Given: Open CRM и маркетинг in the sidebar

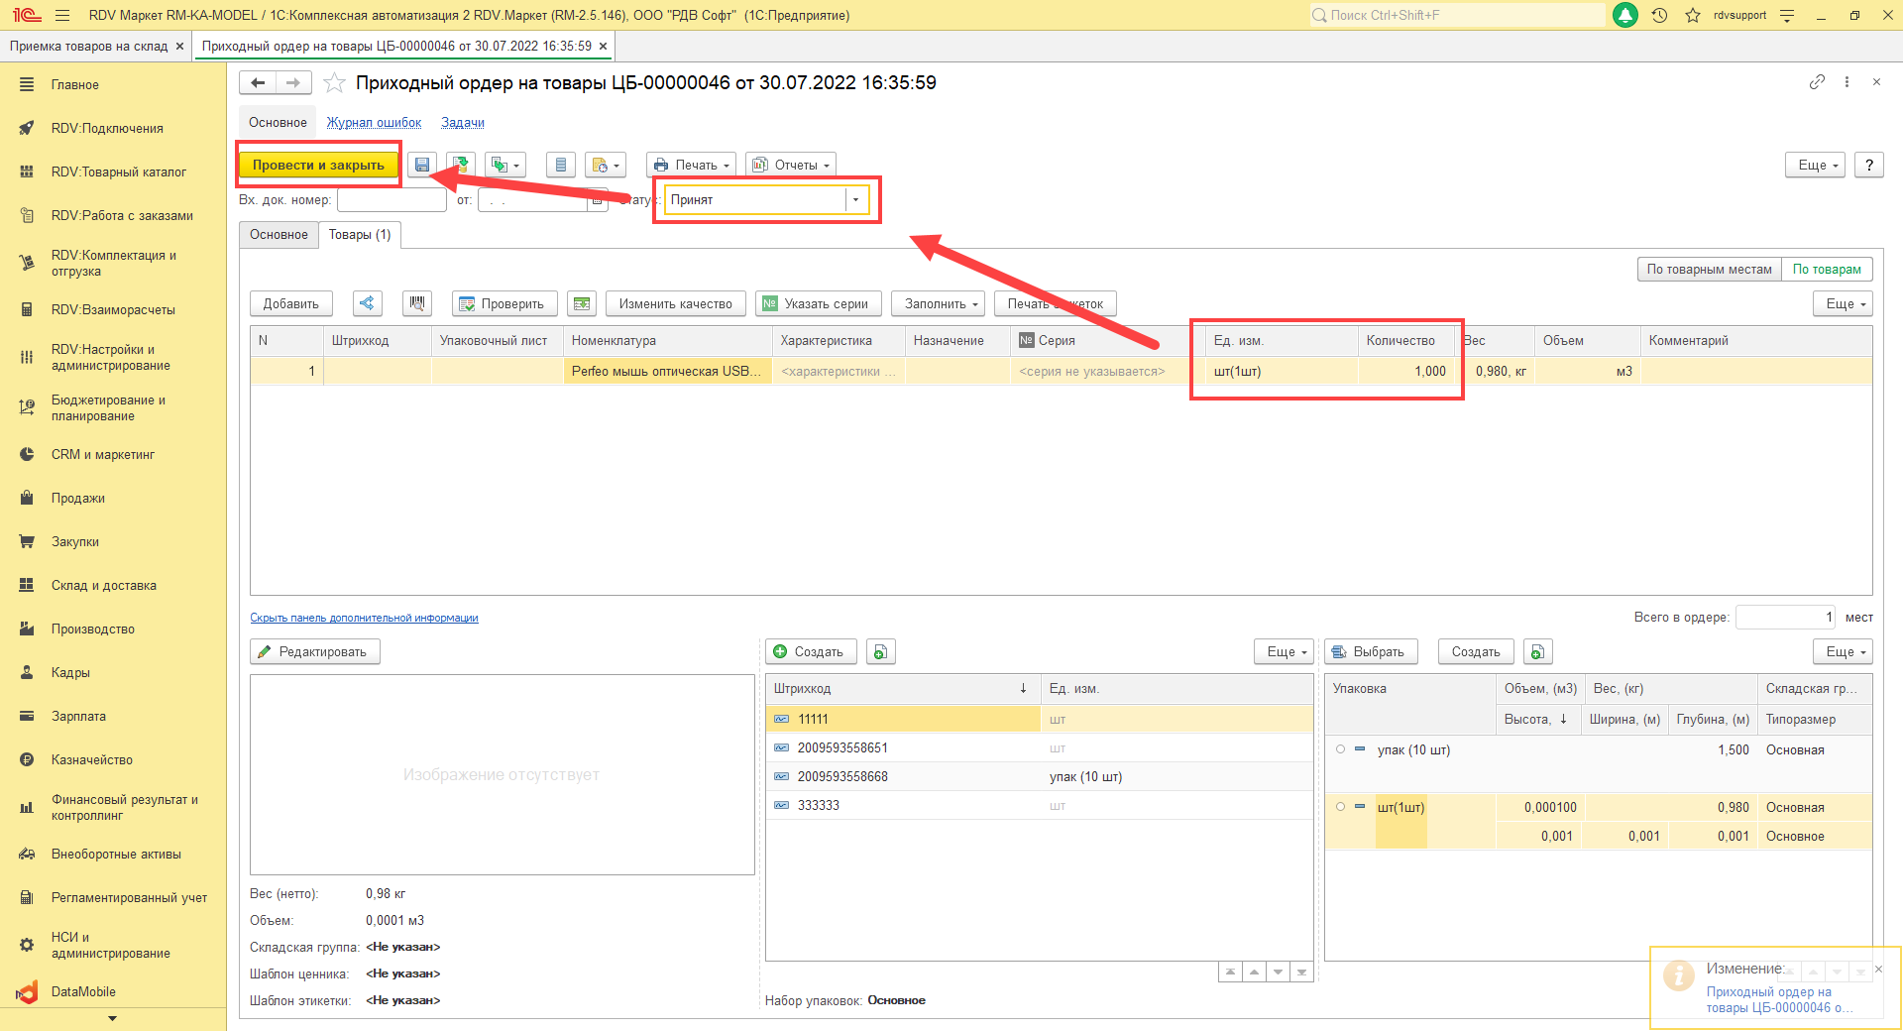Looking at the screenshot, I should point(103,454).
